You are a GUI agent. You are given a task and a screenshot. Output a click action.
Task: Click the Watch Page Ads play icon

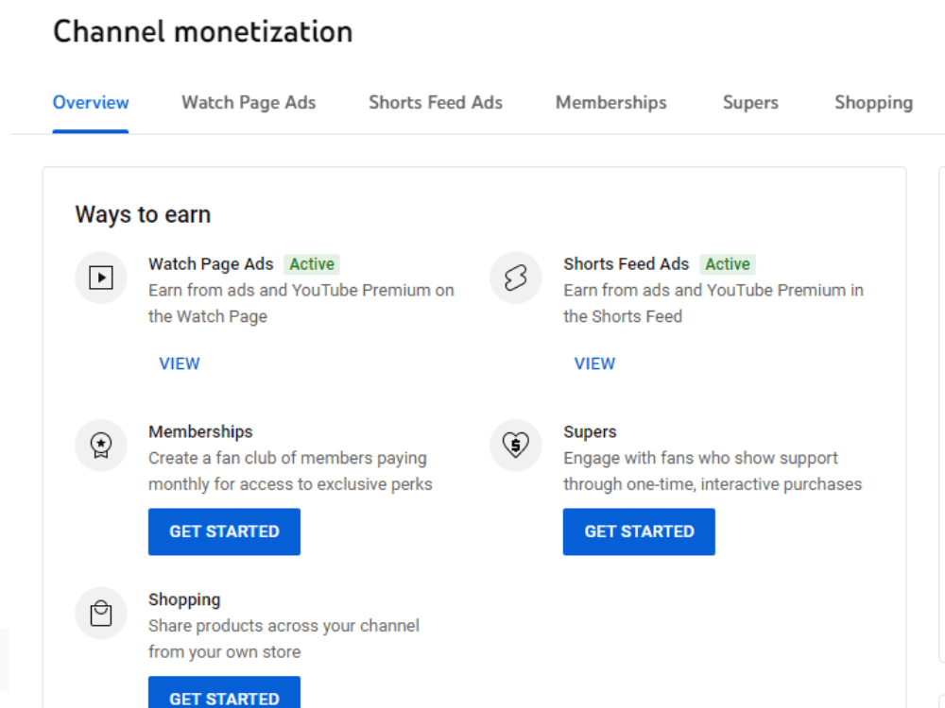click(101, 278)
